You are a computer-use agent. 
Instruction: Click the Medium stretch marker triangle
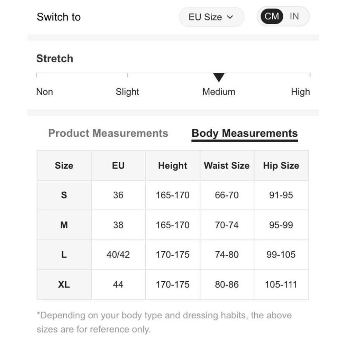[x=219, y=78]
